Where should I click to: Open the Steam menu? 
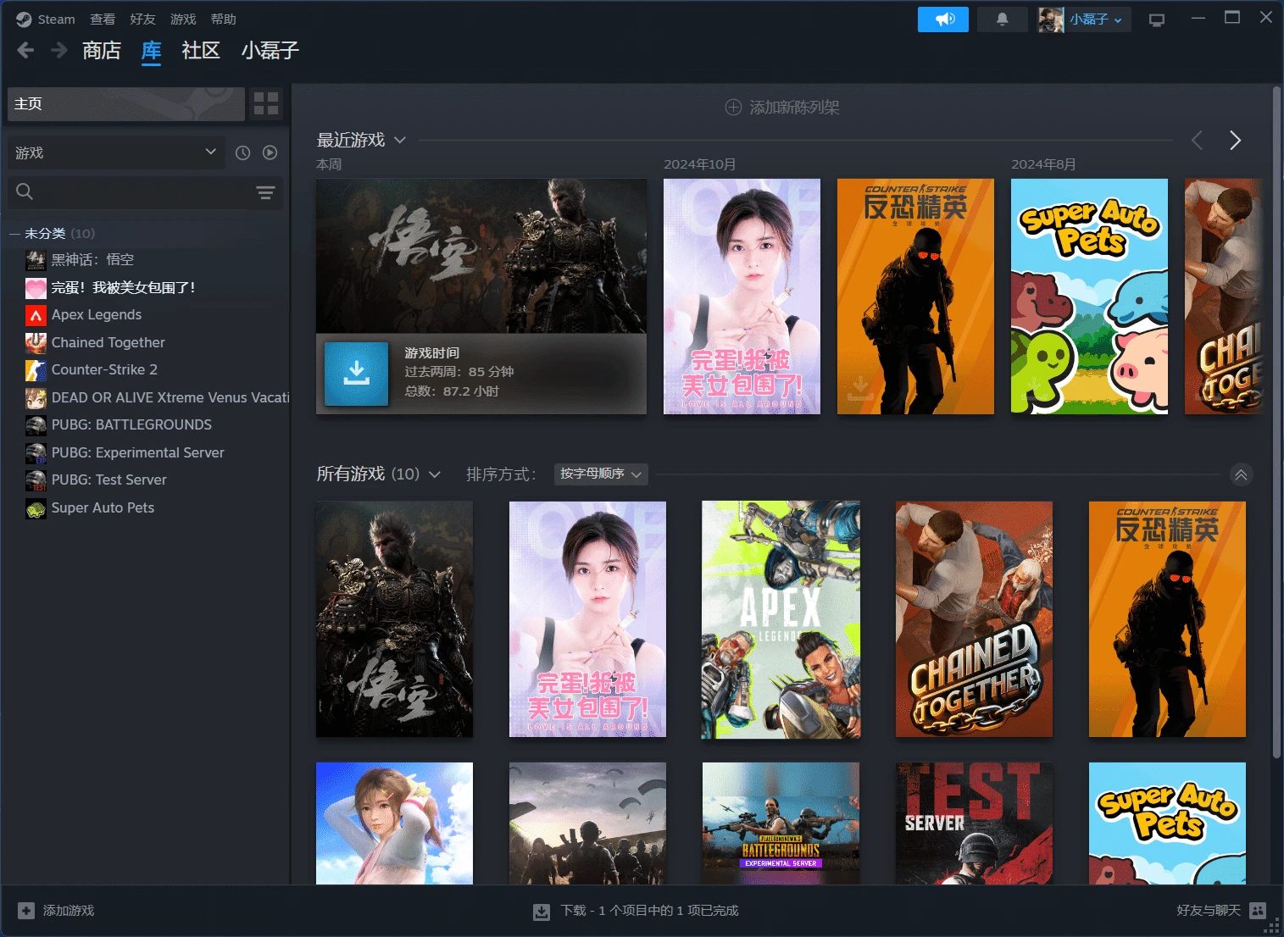pos(56,19)
